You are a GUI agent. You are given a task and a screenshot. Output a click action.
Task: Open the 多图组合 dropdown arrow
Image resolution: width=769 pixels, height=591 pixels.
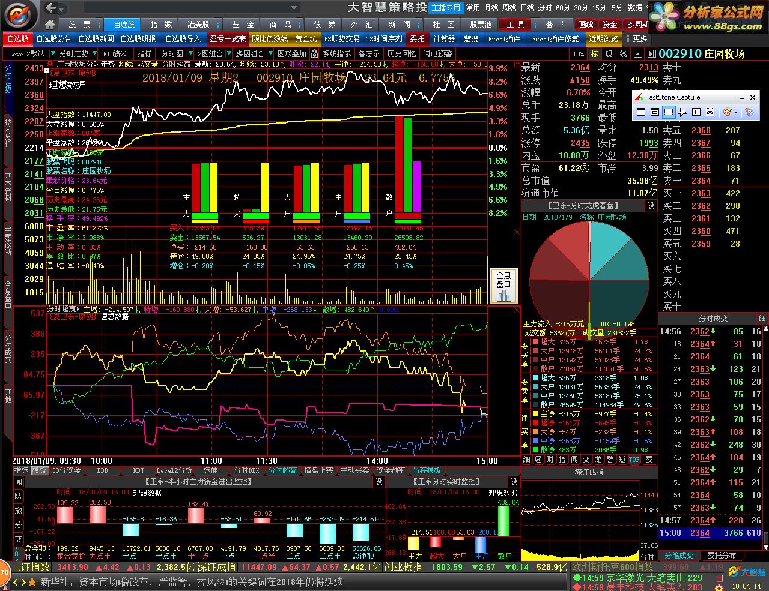coord(269,54)
